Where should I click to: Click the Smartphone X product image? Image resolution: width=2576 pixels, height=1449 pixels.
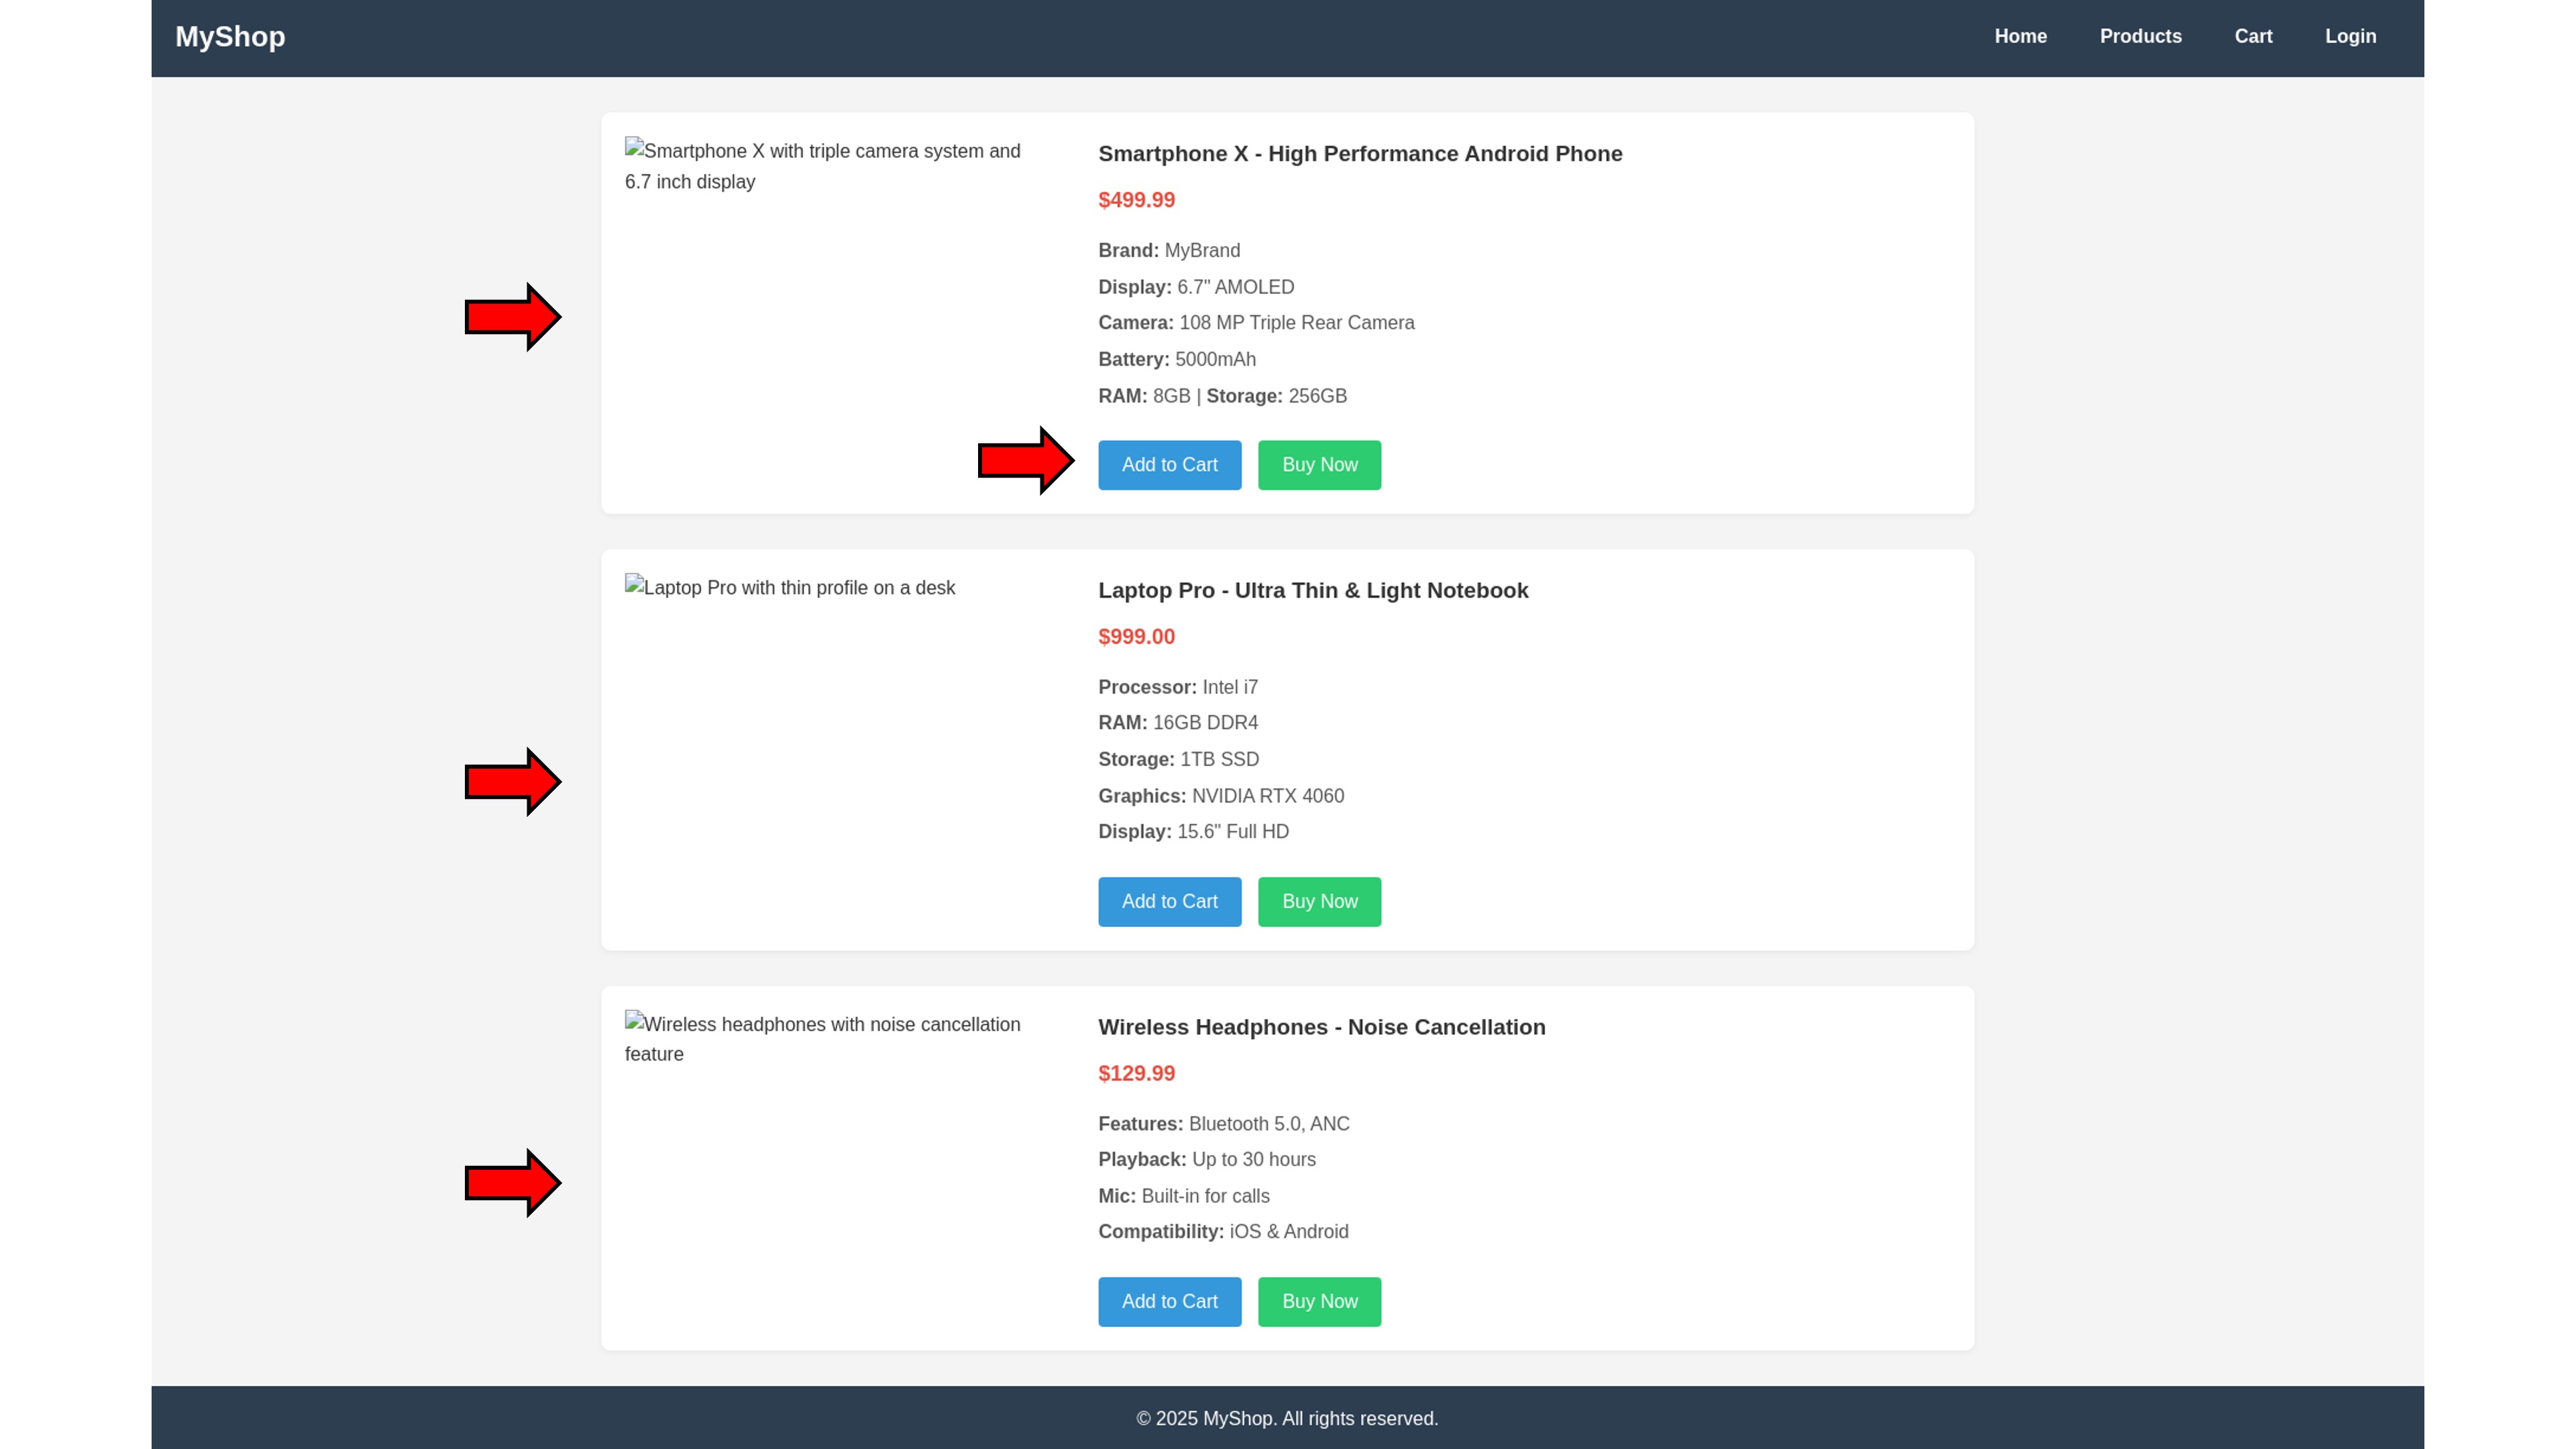(x=822, y=166)
